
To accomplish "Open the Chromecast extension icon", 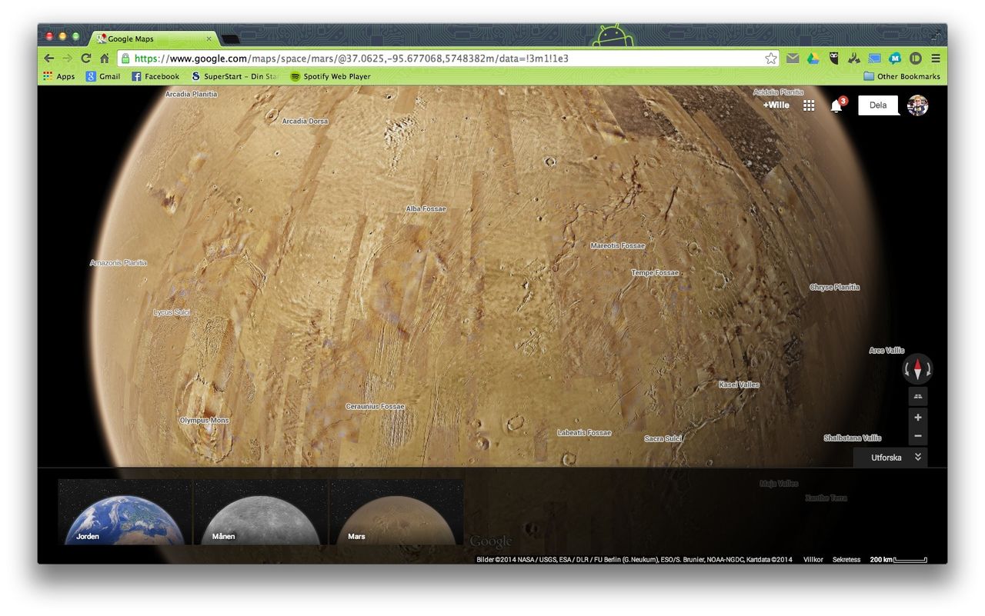I will click(874, 58).
